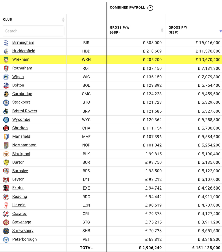Sort by the Gross P/W column arrows
The image size is (222, 252).
point(162,30)
